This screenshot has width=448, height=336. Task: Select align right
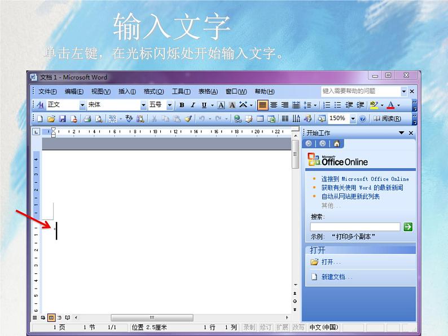(285, 105)
